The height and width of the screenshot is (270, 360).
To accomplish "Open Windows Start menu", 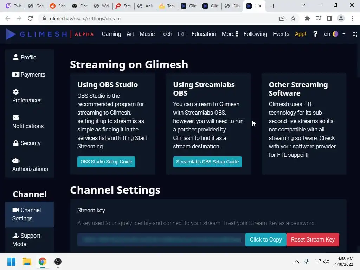I will (x=11, y=262).
